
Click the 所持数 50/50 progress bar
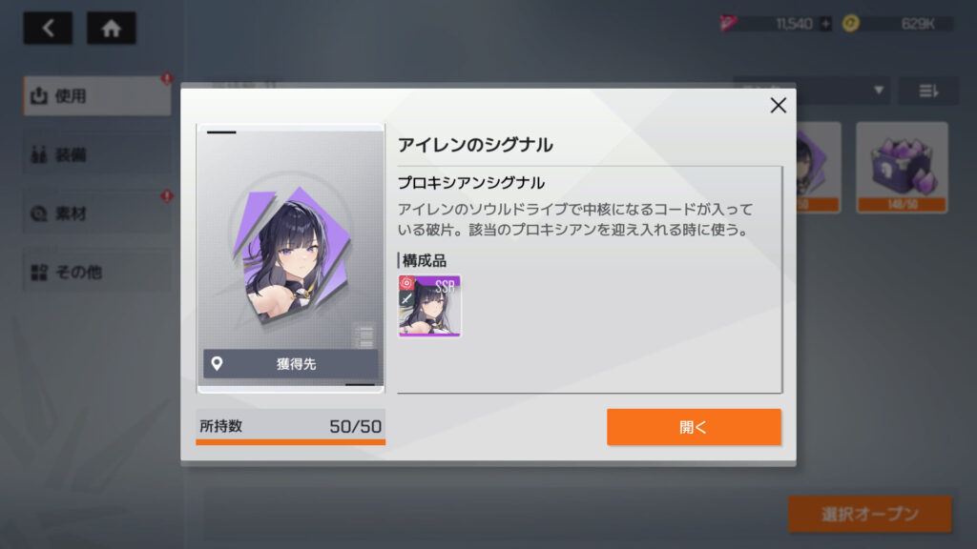(x=290, y=427)
